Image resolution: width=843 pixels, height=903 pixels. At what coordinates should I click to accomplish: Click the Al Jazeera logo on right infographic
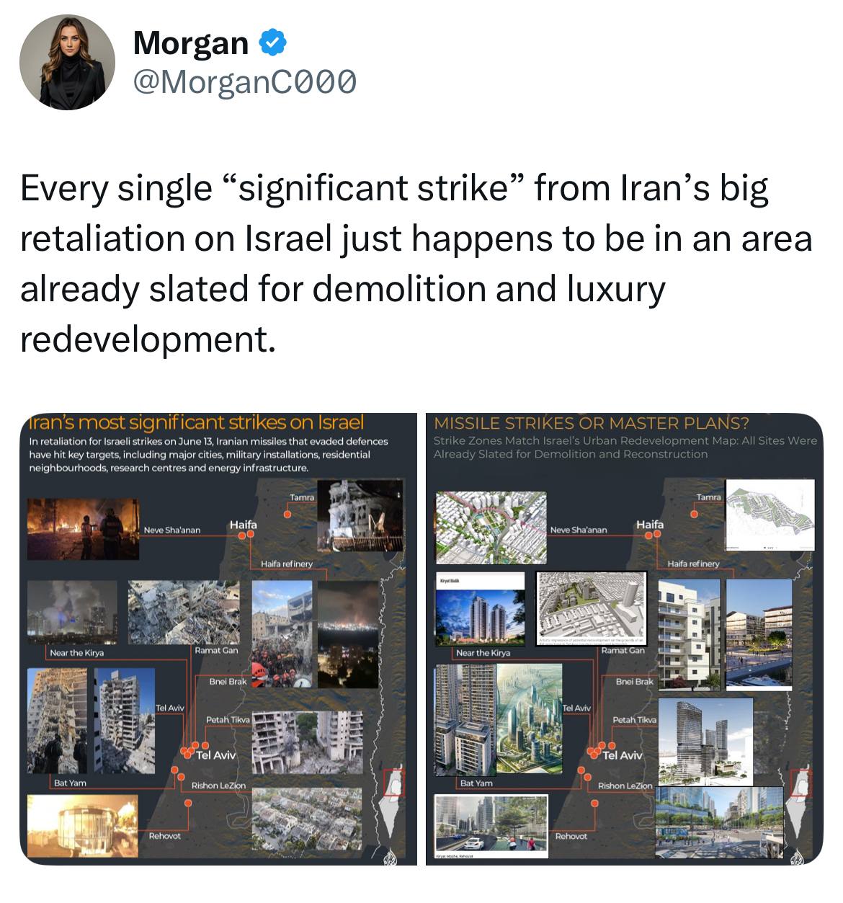(x=796, y=856)
